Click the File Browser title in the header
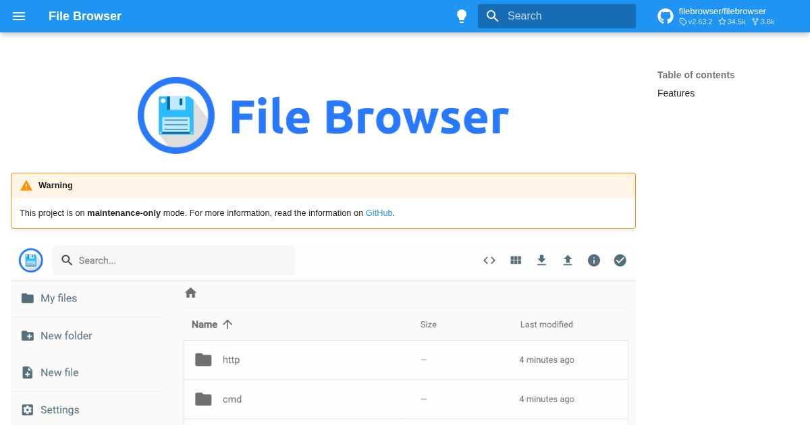Screen dimensions: 810x425 point(85,16)
